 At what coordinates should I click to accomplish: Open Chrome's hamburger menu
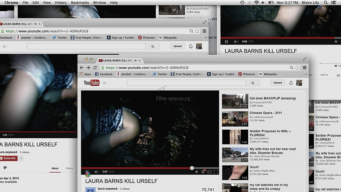point(305,68)
